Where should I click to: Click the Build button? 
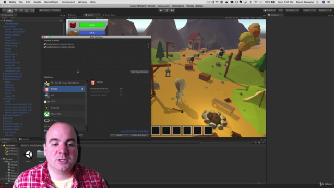(119, 135)
